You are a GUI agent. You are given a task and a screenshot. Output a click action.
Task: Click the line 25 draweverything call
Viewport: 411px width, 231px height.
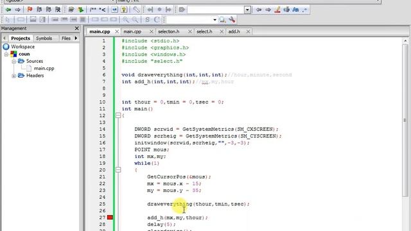point(198,204)
